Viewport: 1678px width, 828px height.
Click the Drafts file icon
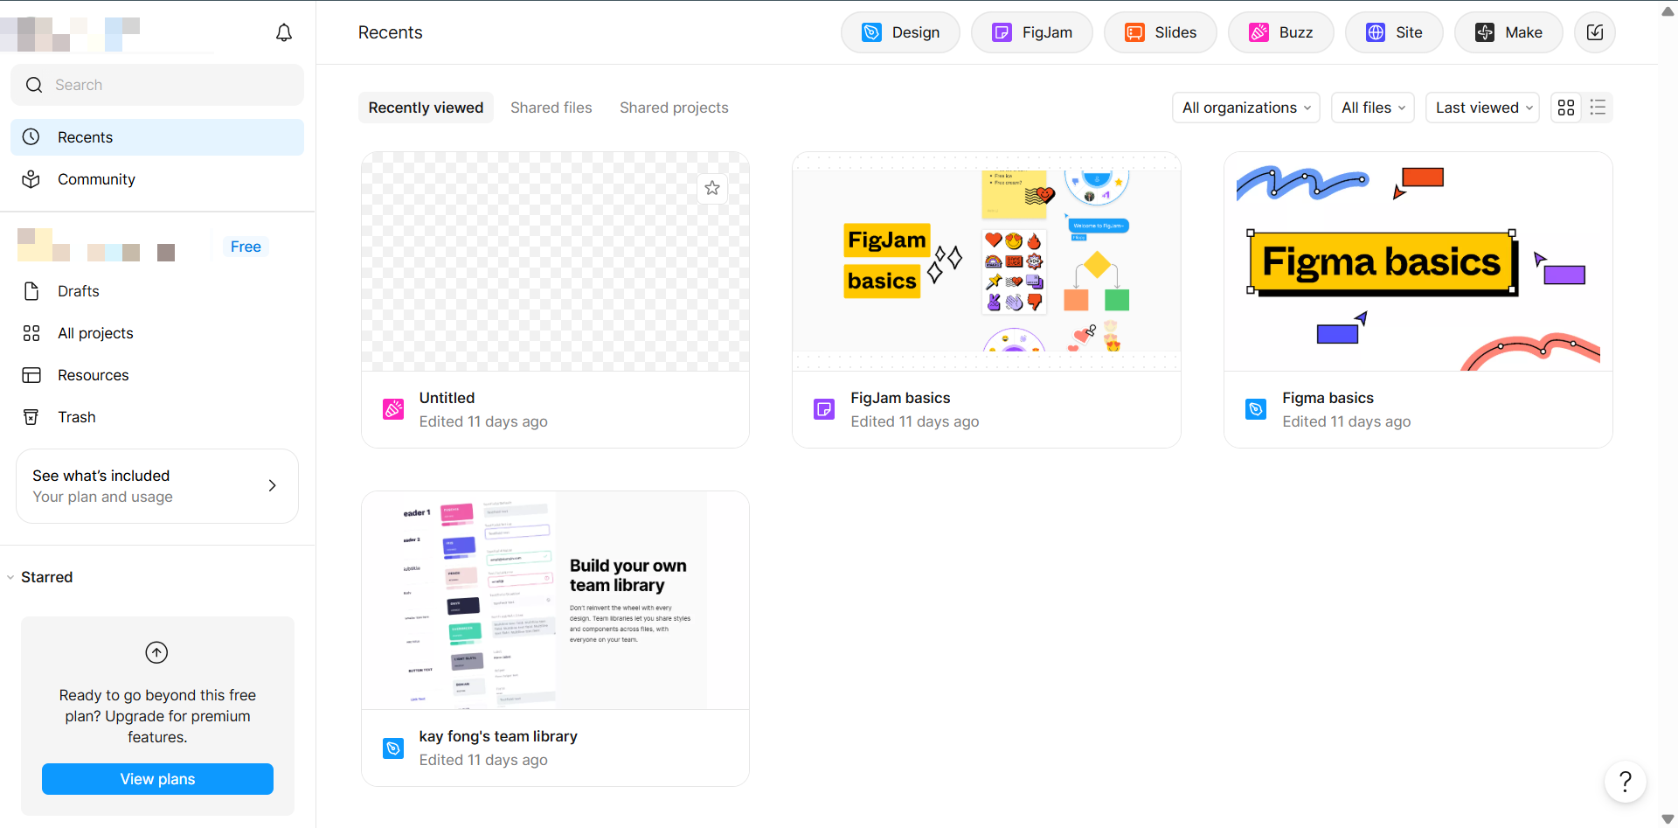point(31,291)
